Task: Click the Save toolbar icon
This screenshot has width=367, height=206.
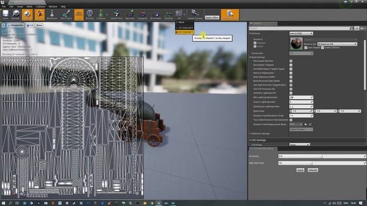Action: point(5,14)
